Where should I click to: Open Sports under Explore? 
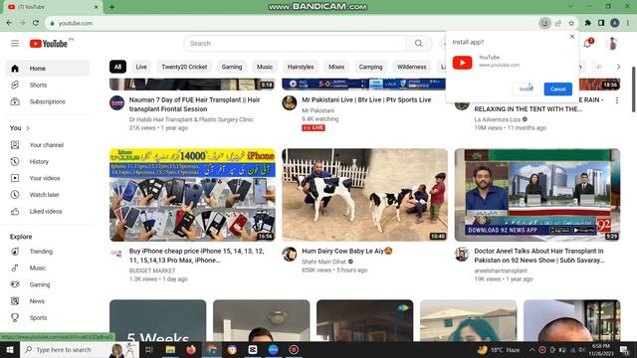click(x=47, y=318)
